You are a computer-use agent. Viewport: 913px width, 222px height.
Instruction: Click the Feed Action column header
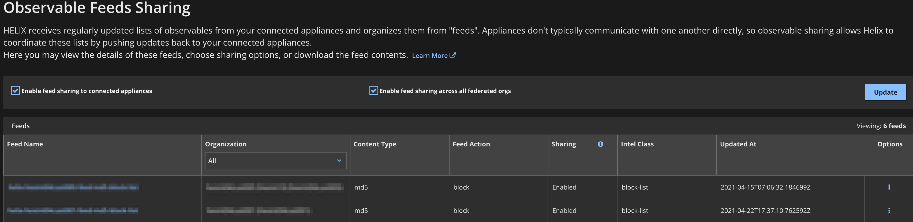coord(471,144)
